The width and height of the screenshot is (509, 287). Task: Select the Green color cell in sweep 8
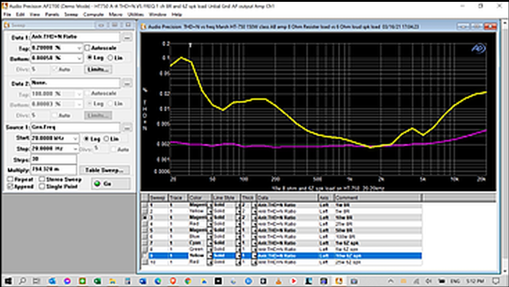197,249
